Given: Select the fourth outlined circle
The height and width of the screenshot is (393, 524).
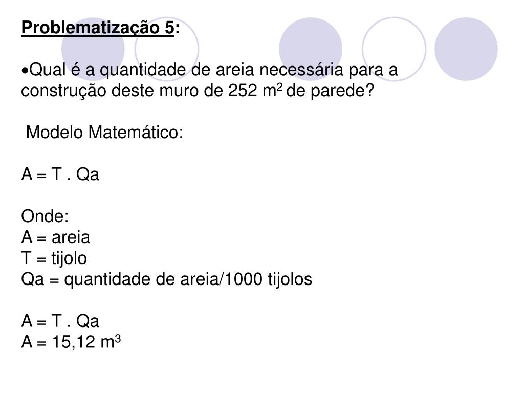Looking at the screenshot, I should coord(394,49).
